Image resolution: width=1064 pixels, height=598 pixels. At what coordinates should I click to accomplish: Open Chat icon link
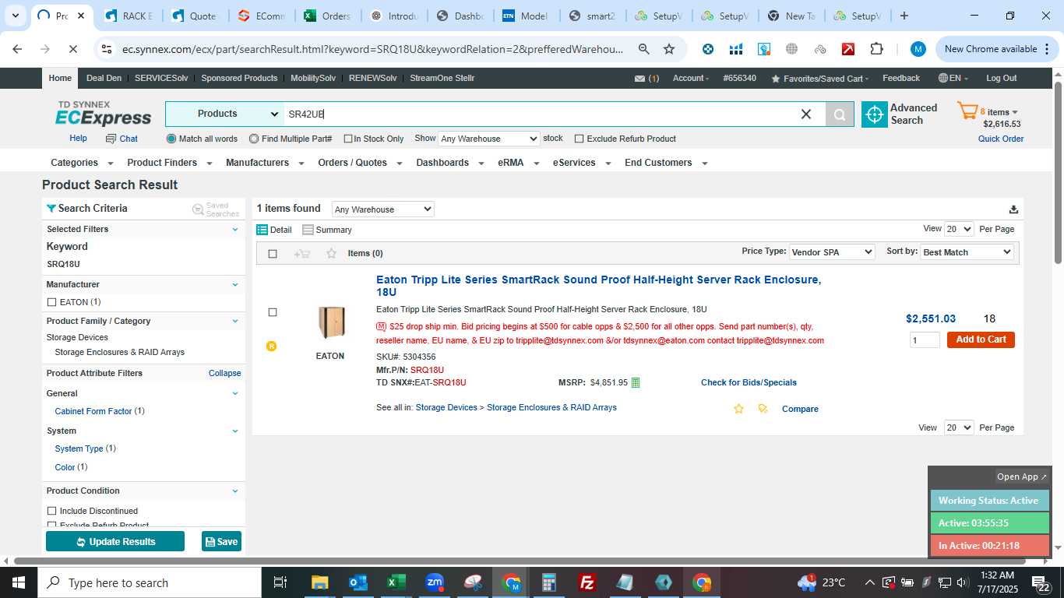pyautogui.click(x=122, y=139)
